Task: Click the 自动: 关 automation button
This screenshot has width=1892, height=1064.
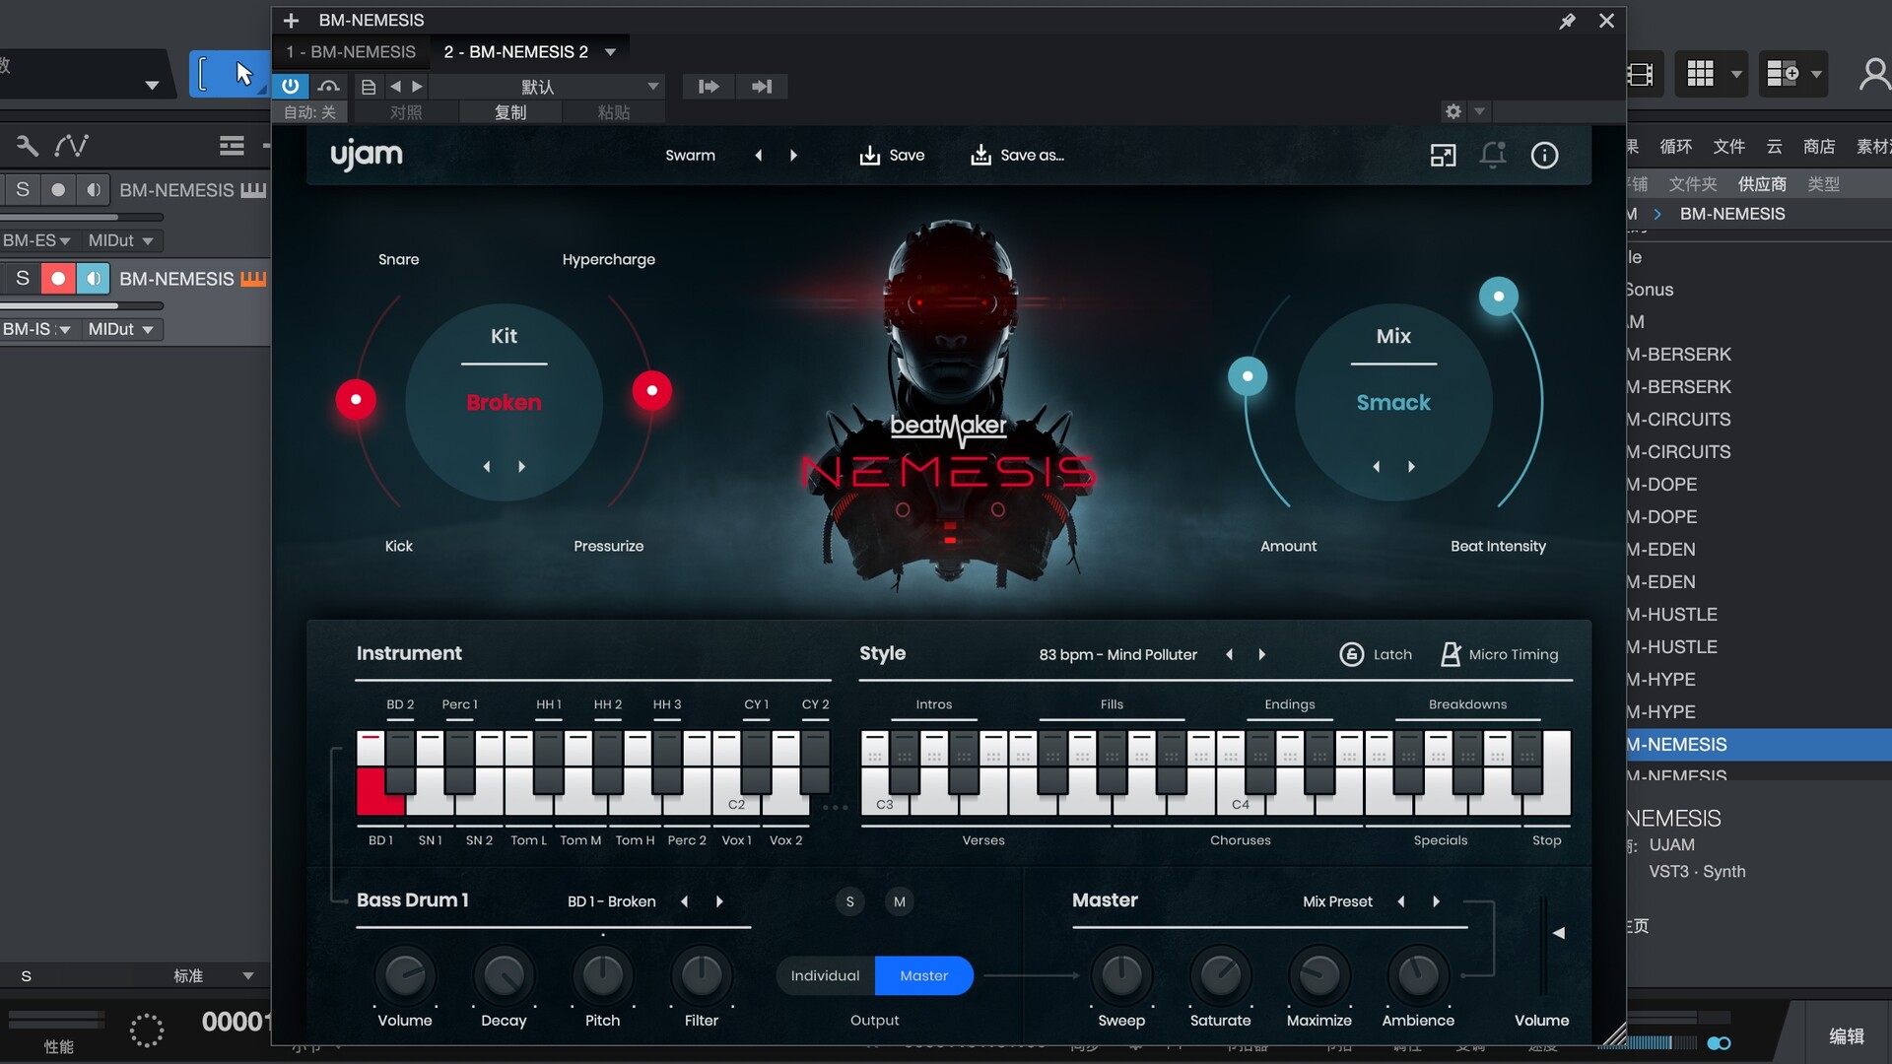Action: pos(309,112)
